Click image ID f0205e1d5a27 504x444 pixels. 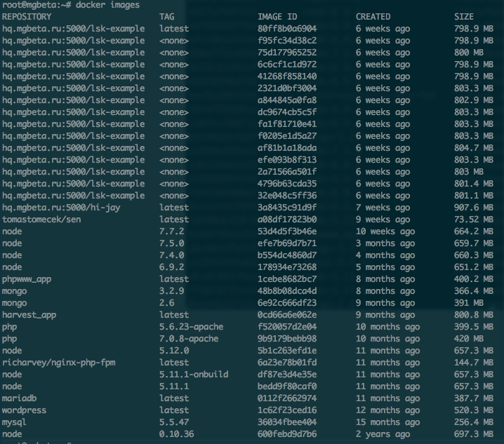click(287, 136)
